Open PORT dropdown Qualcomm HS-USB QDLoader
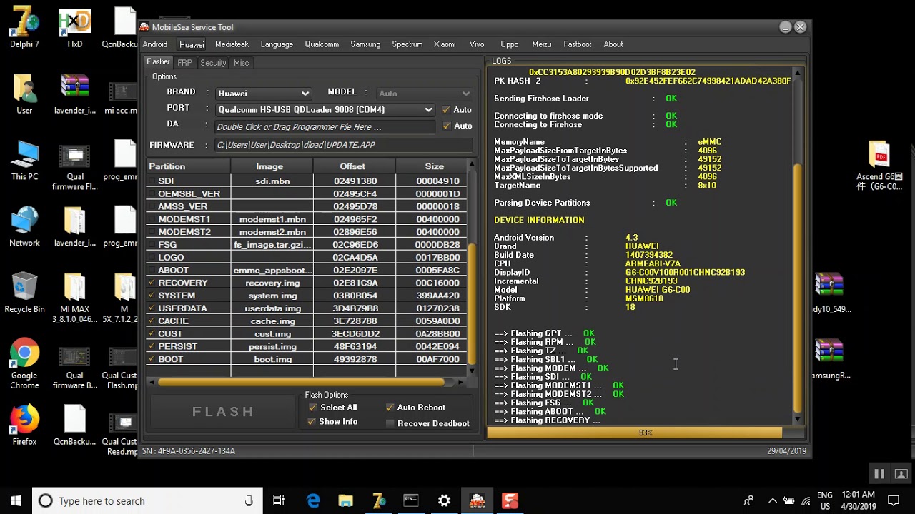The image size is (915, 514). point(325,110)
